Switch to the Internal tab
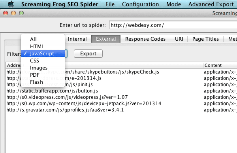 coord(77,39)
